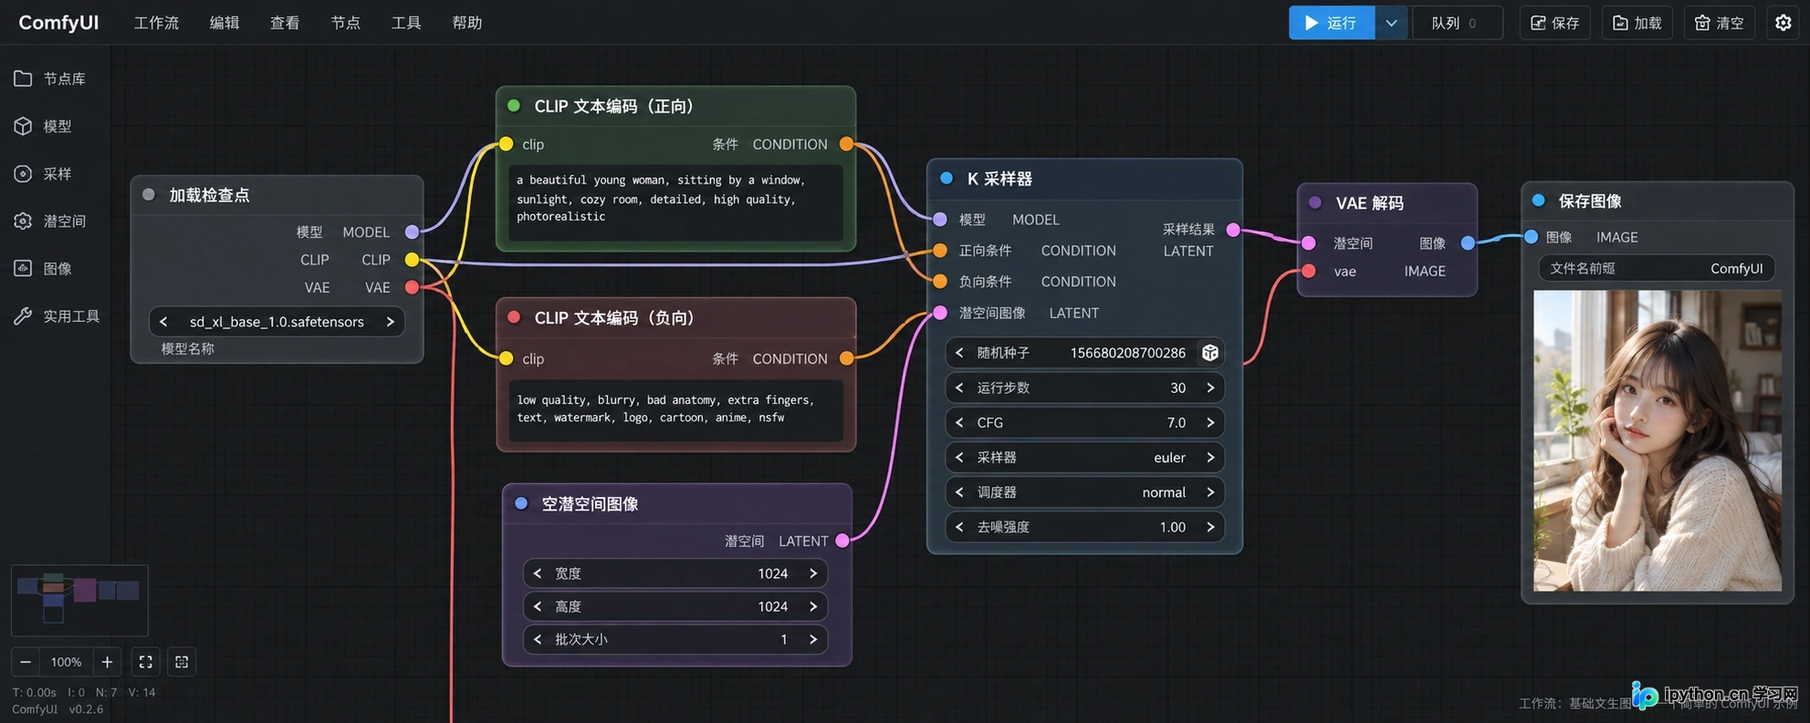The width and height of the screenshot is (1810, 723).
Task: Open settings via the gear icon
Action: 1783,23
